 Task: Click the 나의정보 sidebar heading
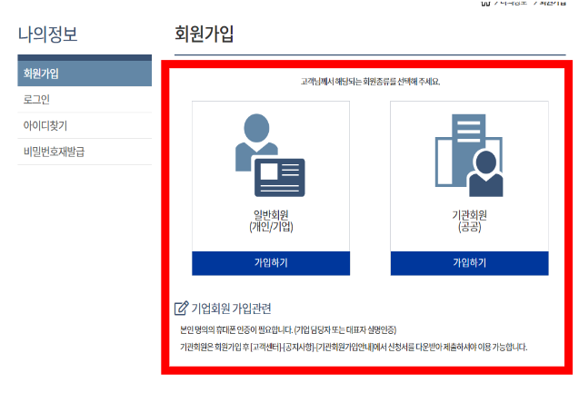(47, 34)
